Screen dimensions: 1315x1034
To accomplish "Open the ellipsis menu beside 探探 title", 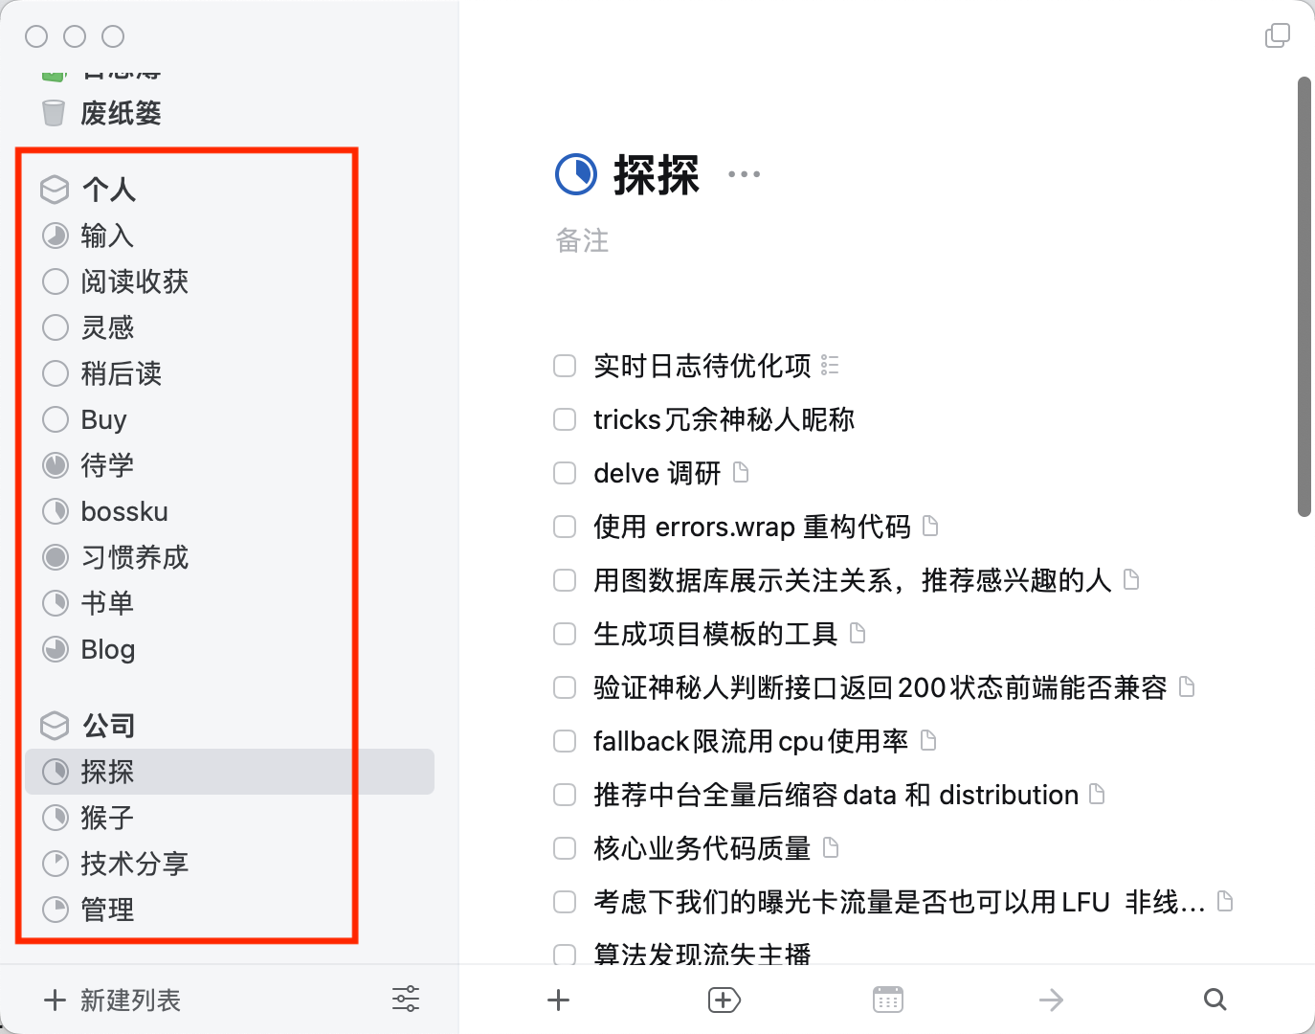I will 744,174.
